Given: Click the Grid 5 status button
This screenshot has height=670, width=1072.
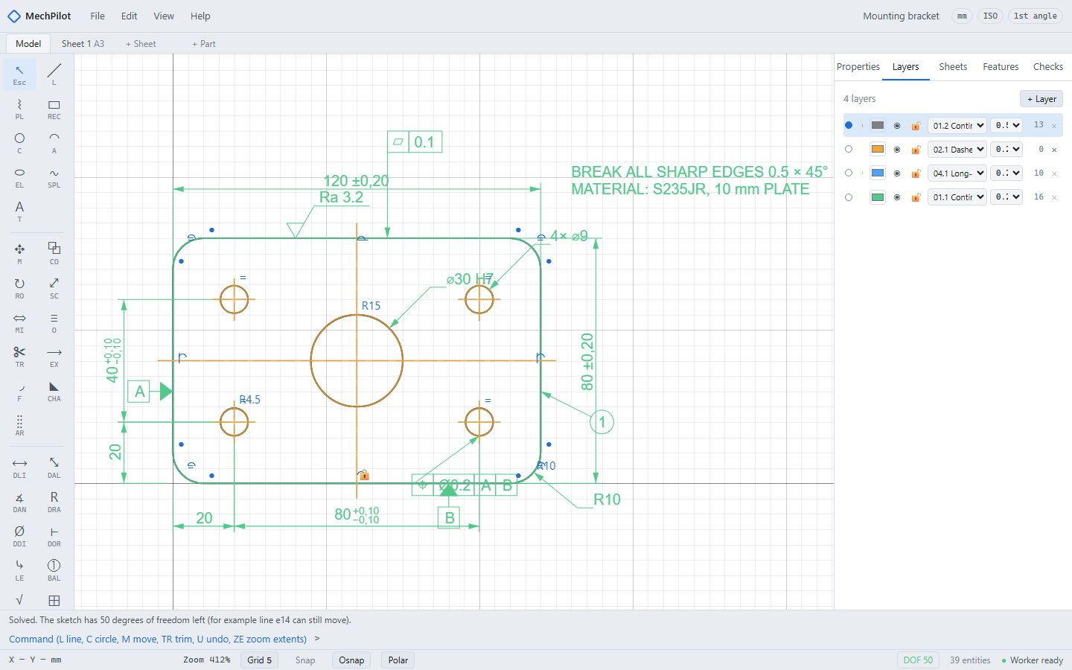Looking at the screenshot, I should pos(260,660).
